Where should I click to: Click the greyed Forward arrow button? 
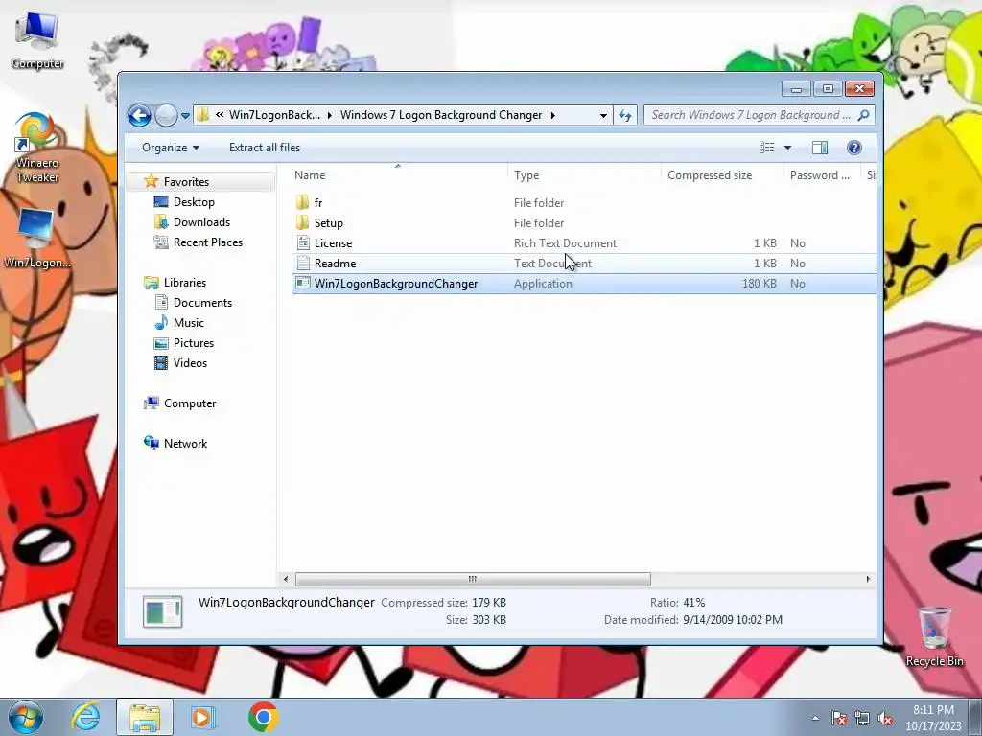[166, 115]
